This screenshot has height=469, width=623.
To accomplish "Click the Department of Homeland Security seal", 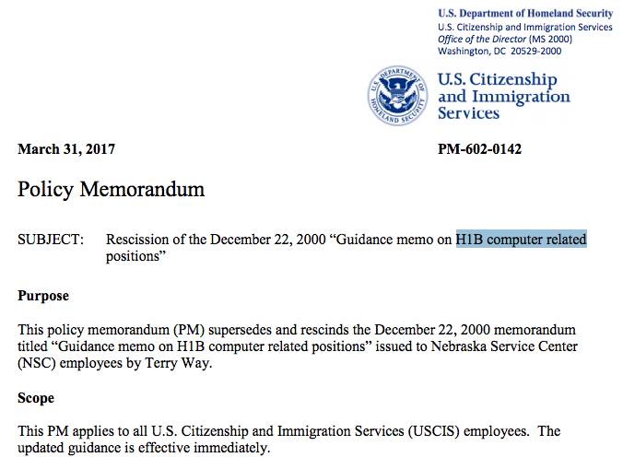I will pyautogui.click(x=398, y=95).
